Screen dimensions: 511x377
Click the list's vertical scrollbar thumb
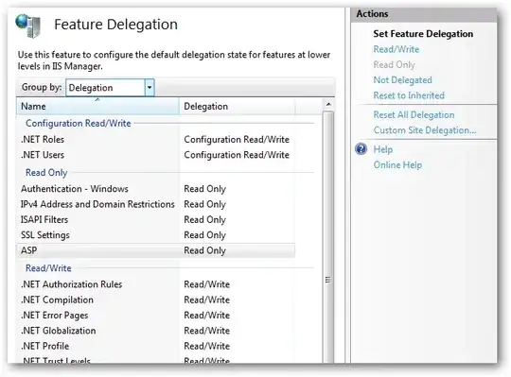tap(328, 237)
